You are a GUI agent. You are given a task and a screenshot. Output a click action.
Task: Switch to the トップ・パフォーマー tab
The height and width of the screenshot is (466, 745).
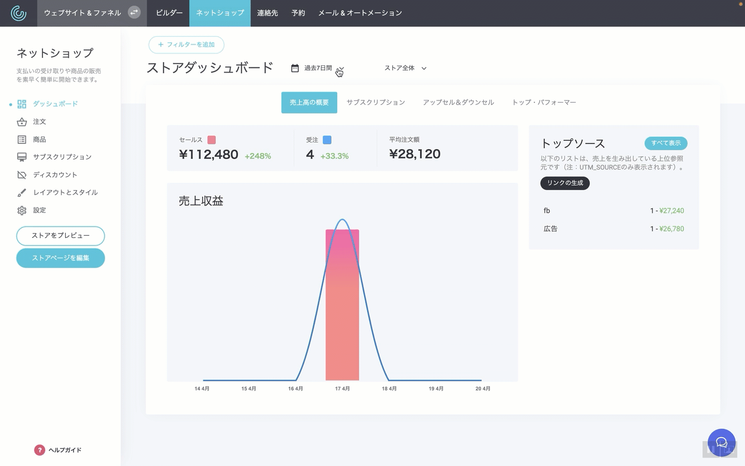pyautogui.click(x=544, y=103)
